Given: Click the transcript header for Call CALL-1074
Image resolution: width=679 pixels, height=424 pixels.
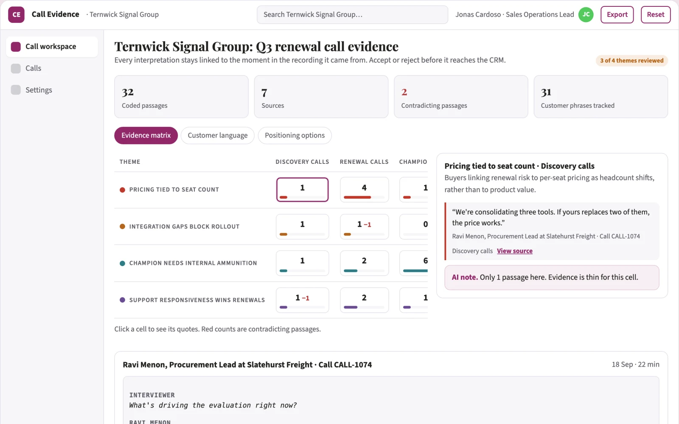Looking at the screenshot, I should click(247, 365).
